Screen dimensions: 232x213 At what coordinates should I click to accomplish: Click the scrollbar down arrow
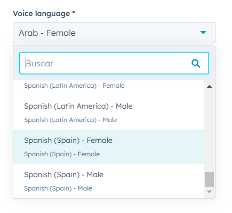pyautogui.click(x=210, y=192)
